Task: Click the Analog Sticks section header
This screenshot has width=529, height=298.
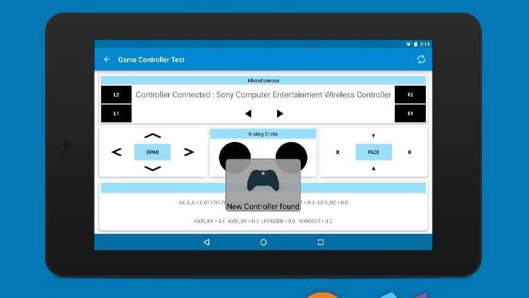Action: point(263,134)
